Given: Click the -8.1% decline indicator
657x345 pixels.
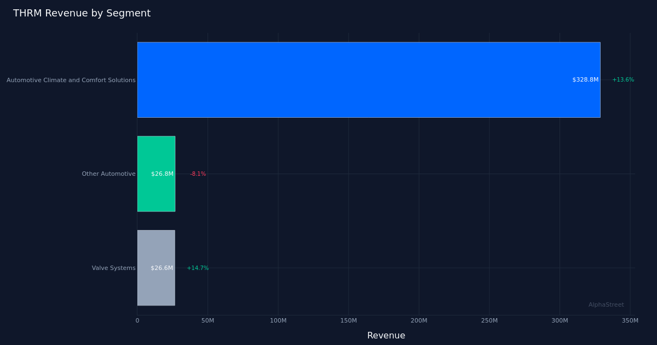Looking at the screenshot, I should coord(198,173).
